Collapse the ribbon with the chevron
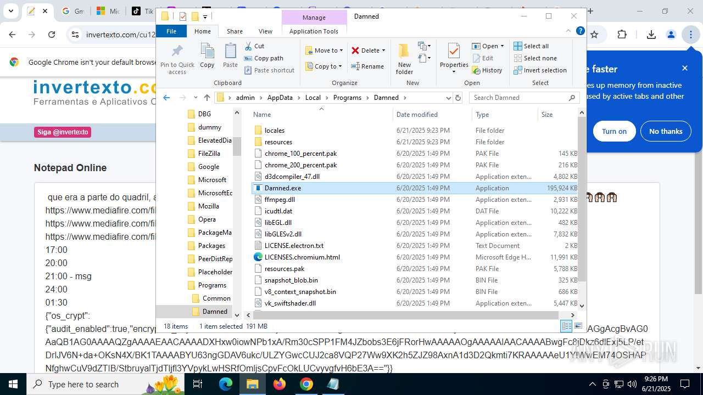This screenshot has width=703, height=395. click(569, 31)
